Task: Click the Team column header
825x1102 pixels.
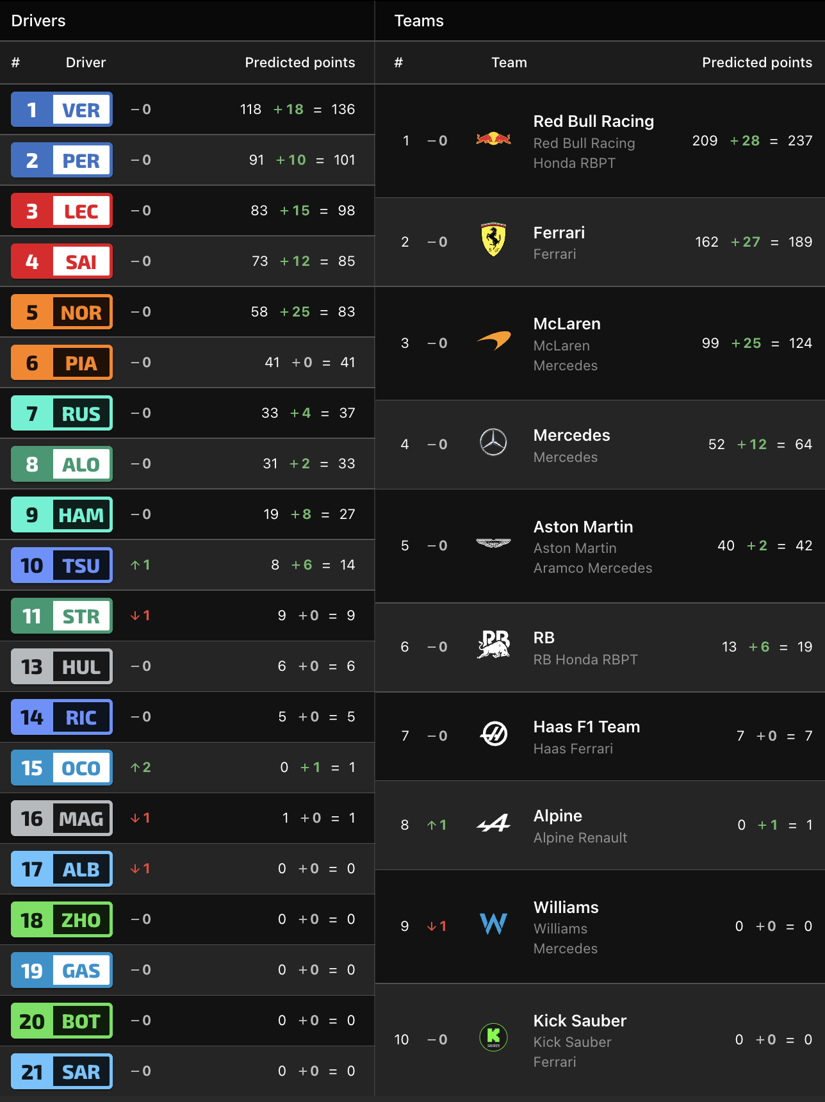Action: pos(509,62)
